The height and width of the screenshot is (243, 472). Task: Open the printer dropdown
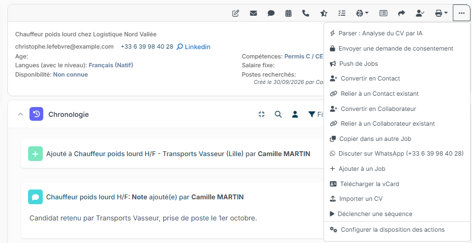(442, 13)
